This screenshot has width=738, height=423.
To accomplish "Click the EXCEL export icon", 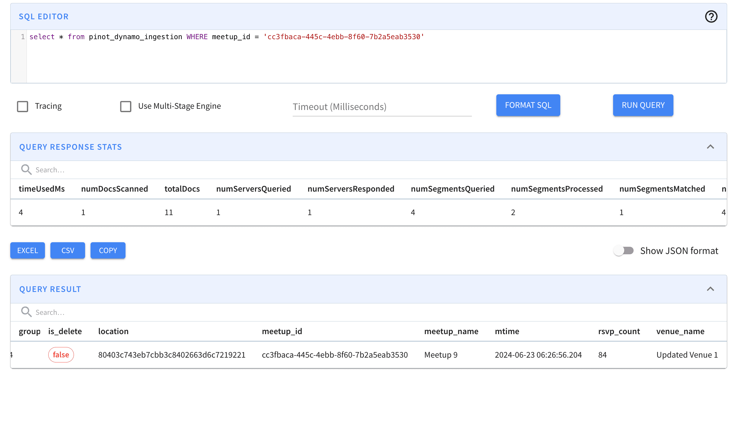I will 27,250.
